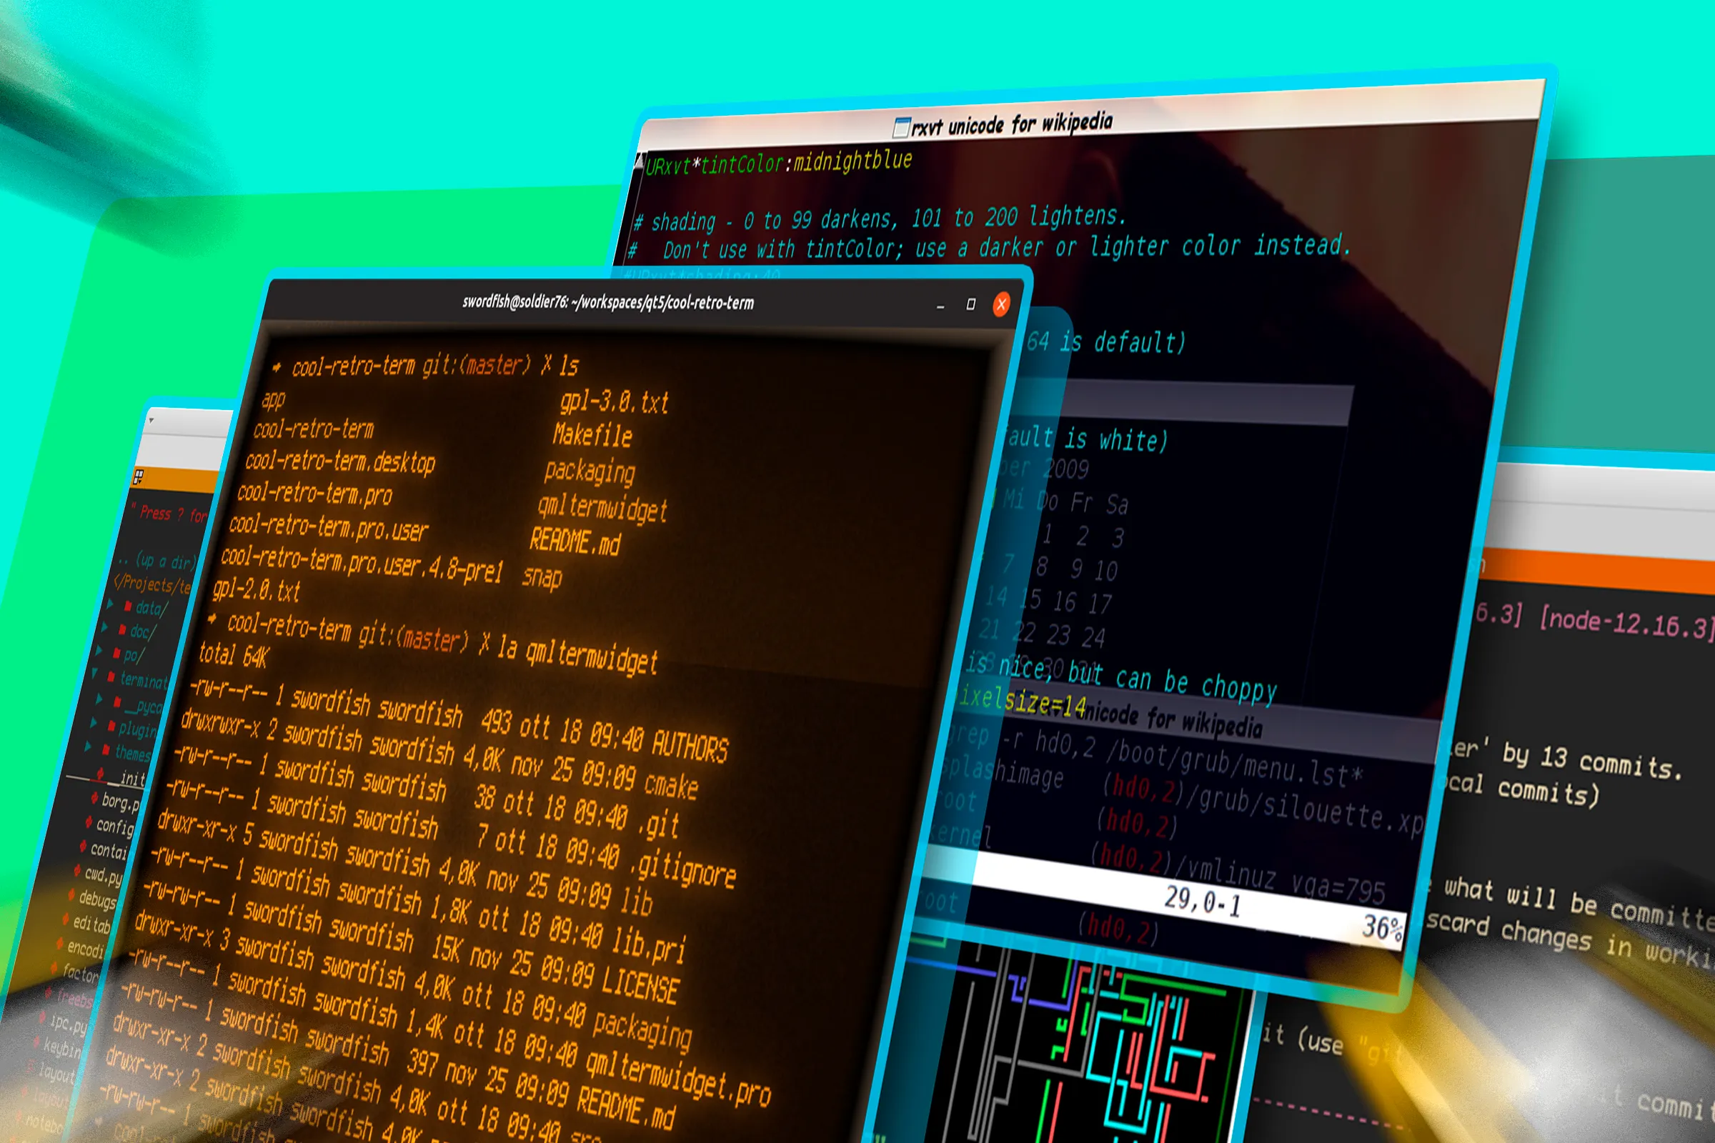Click the 36% position indicator
1715x1143 pixels.
1382,928
